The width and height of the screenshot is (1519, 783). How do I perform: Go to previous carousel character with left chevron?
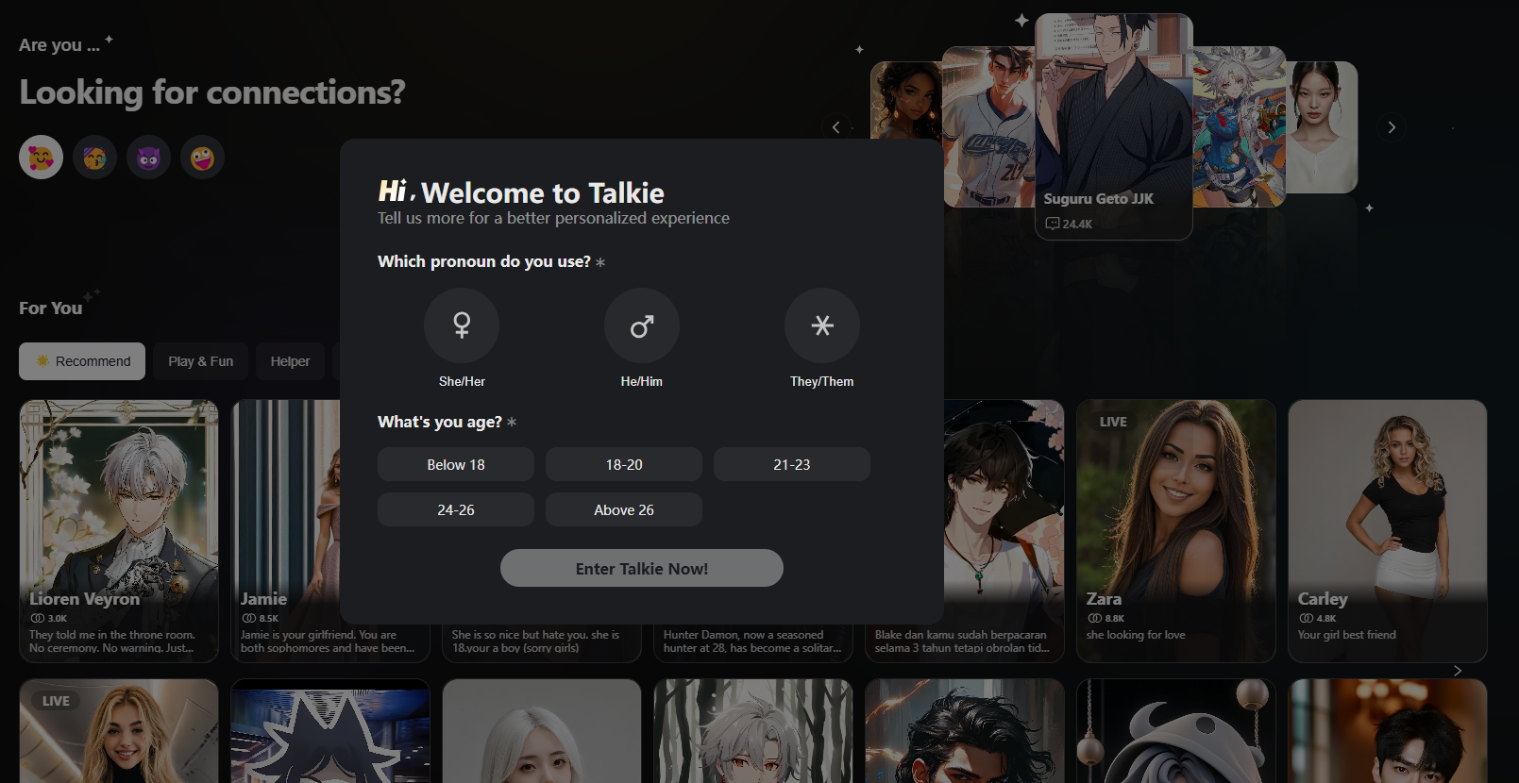[836, 127]
